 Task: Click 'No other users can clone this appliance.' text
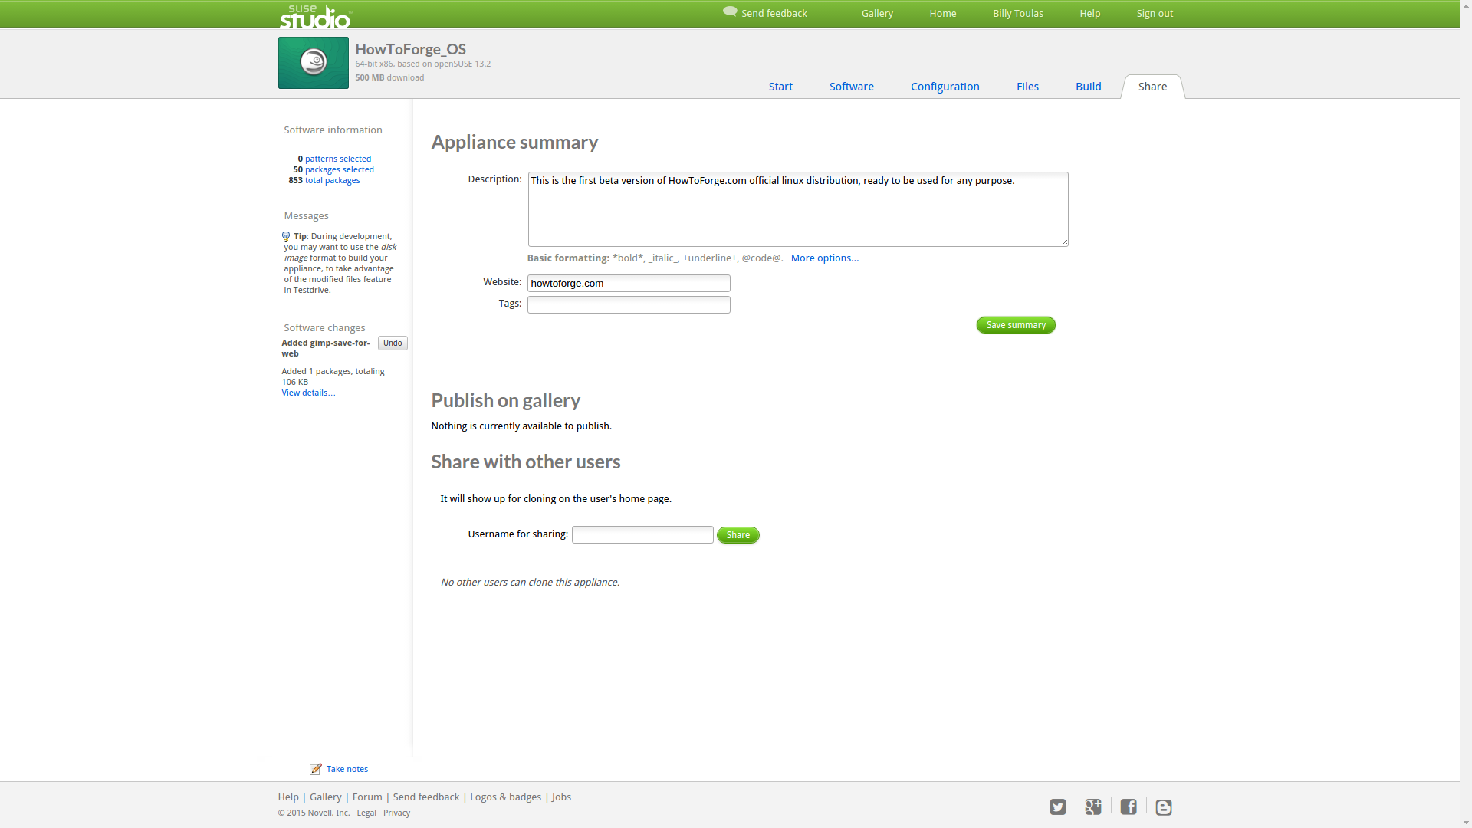point(530,583)
